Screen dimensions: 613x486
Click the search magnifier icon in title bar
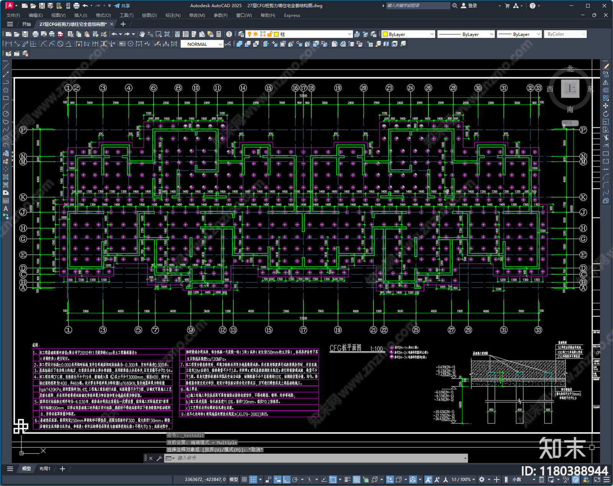tap(455, 6)
